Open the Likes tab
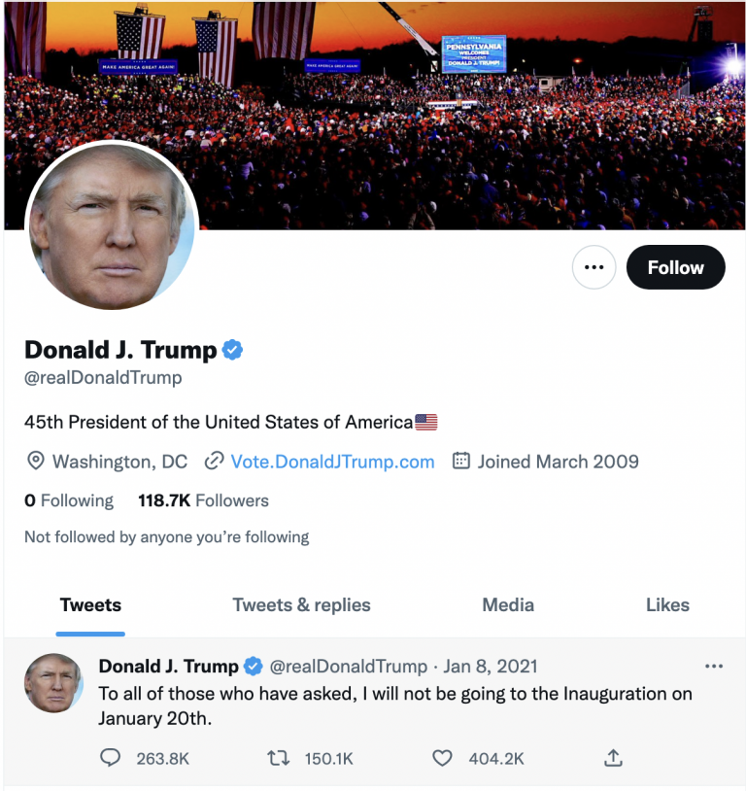 [667, 604]
